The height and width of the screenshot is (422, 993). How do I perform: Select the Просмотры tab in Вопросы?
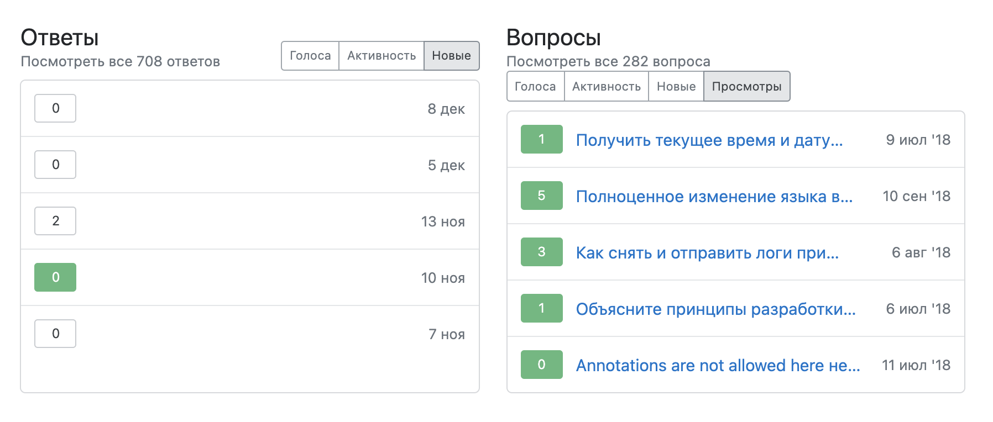click(747, 87)
